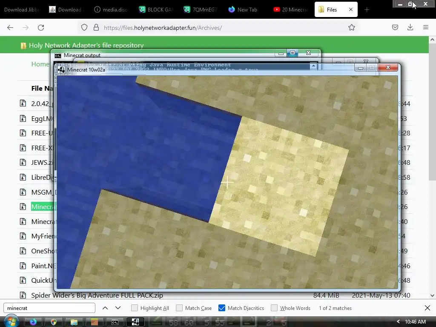Click file icon for the JEWS.zip row
The height and width of the screenshot is (327, 436).
pyautogui.click(x=23, y=162)
